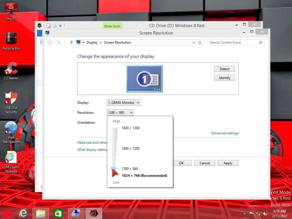Click slider track top at 1920 × 1200
Screen dimensions: 292x219
[116, 128]
